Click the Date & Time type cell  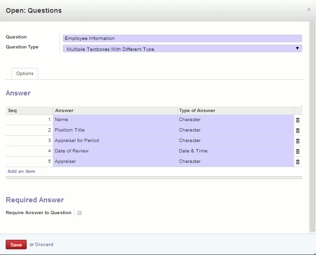[x=235, y=151]
